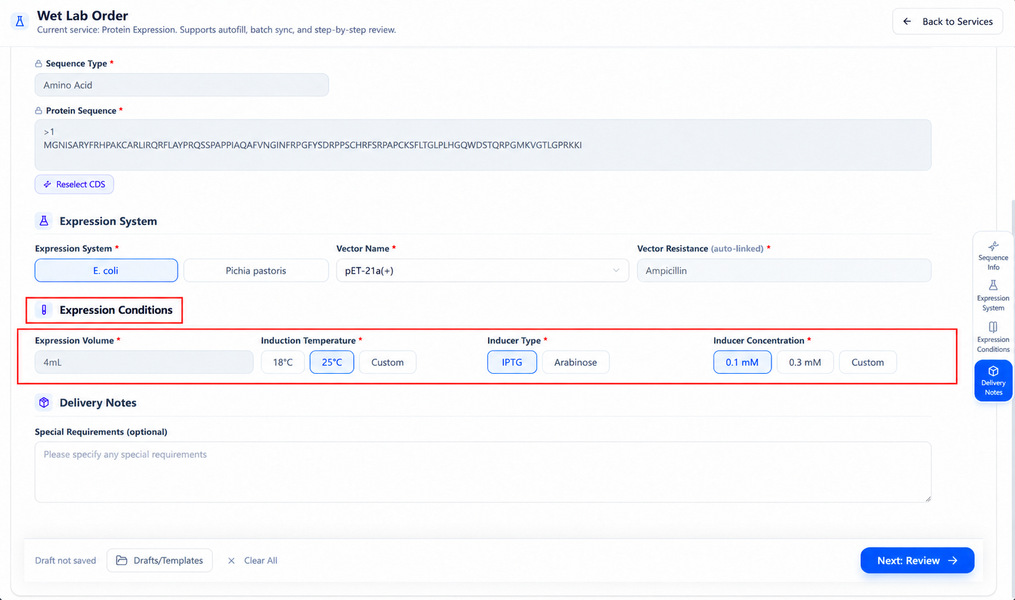
Task: Click the Reselect CDS button
Action: [x=74, y=184]
